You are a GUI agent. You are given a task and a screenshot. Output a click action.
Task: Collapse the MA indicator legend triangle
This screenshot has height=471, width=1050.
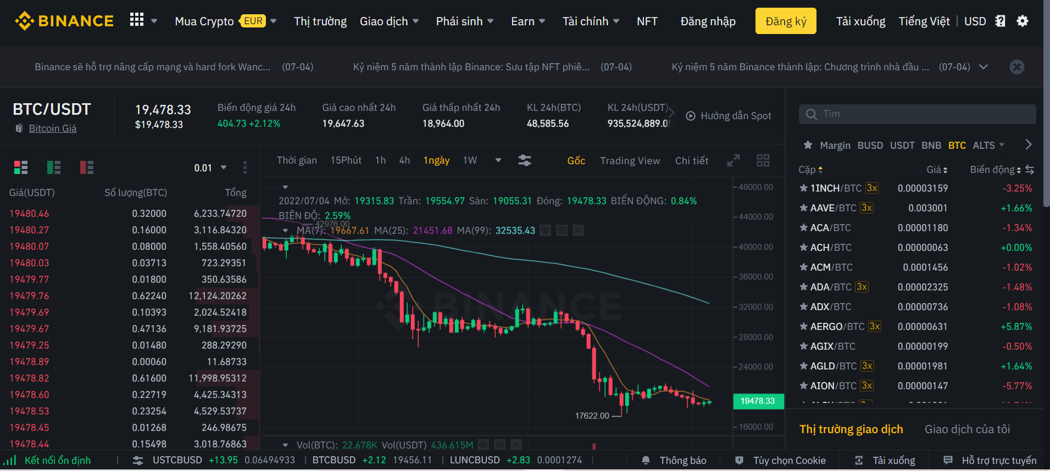285,231
